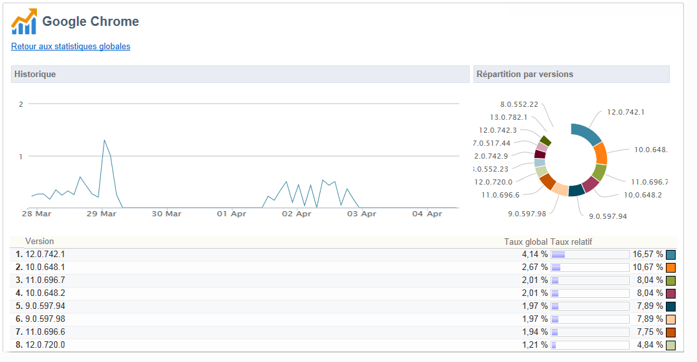Select version row 5. 9.0.597.94
The width and height of the screenshot is (697, 362).
pyautogui.click(x=343, y=306)
